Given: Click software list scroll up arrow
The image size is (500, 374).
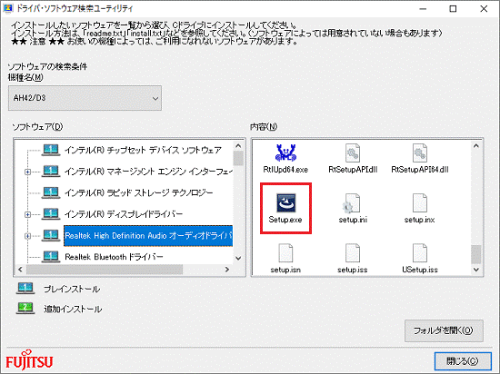Looking at the screenshot, I should tap(238, 146).
